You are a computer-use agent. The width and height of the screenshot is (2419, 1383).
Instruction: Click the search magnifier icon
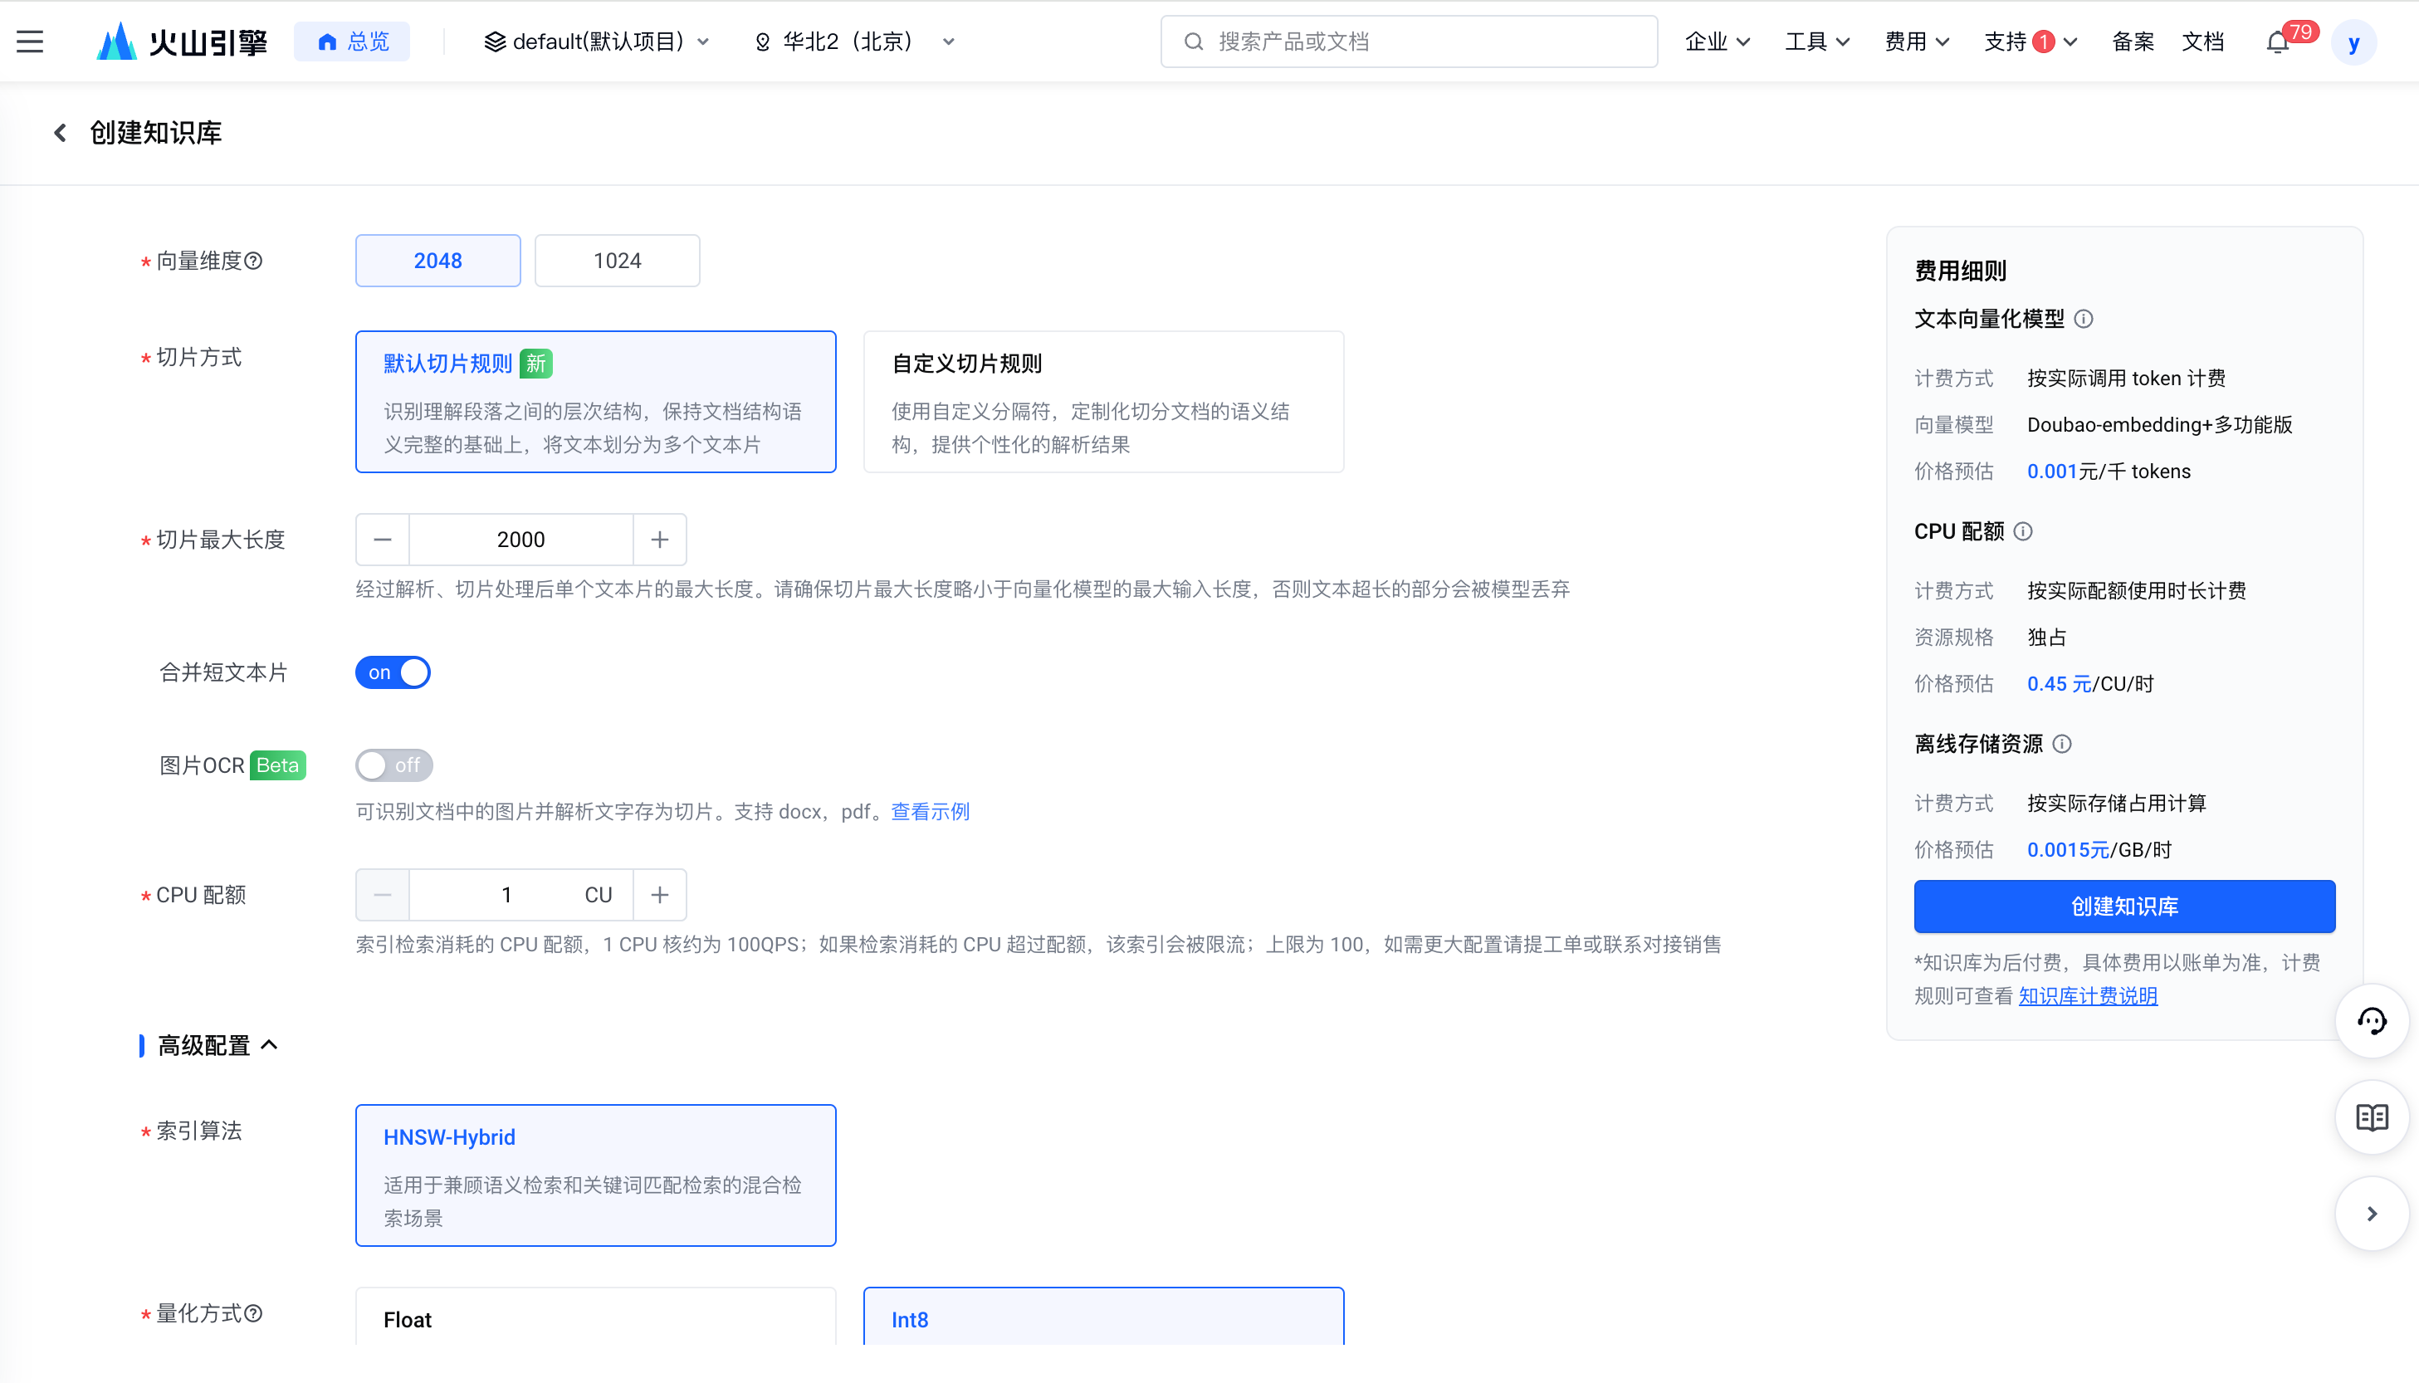point(1194,42)
